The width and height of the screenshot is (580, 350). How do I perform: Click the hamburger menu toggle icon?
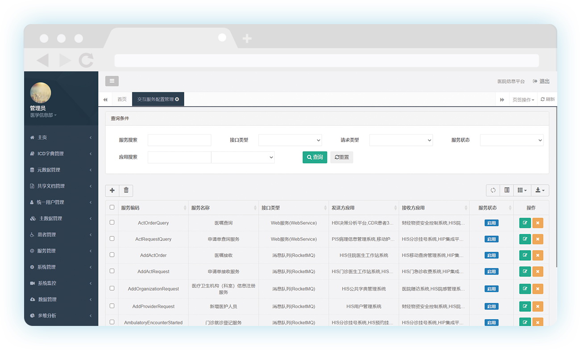[112, 81]
